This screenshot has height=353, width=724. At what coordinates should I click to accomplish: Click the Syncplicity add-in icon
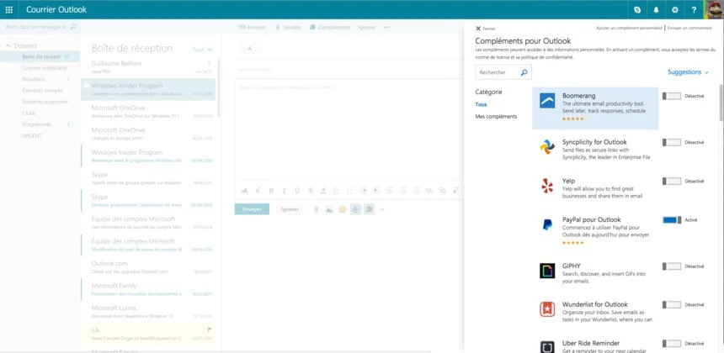pyautogui.click(x=547, y=147)
